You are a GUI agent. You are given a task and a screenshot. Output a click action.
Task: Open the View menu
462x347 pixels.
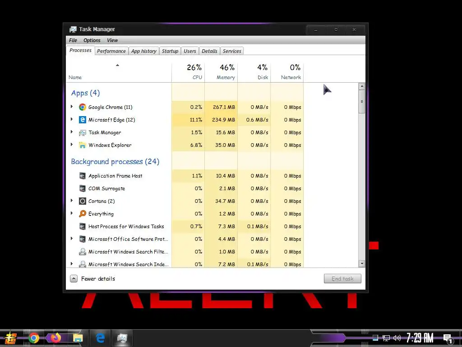click(112, 40)
